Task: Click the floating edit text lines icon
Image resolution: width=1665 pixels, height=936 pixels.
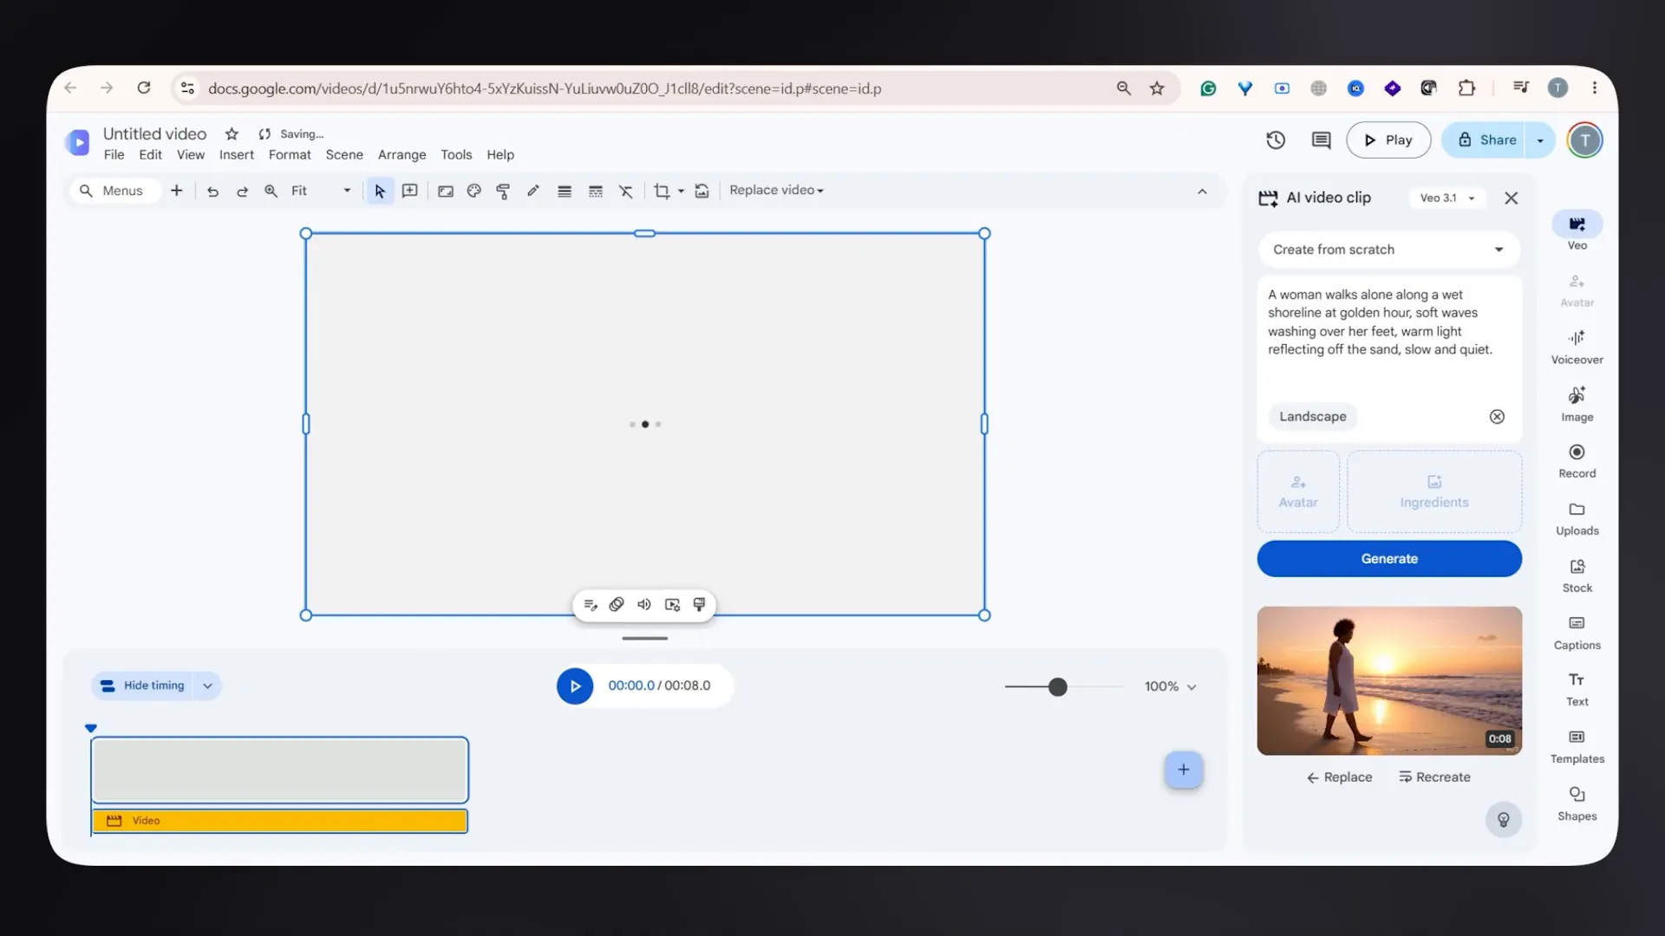Action: click(591, 605)
